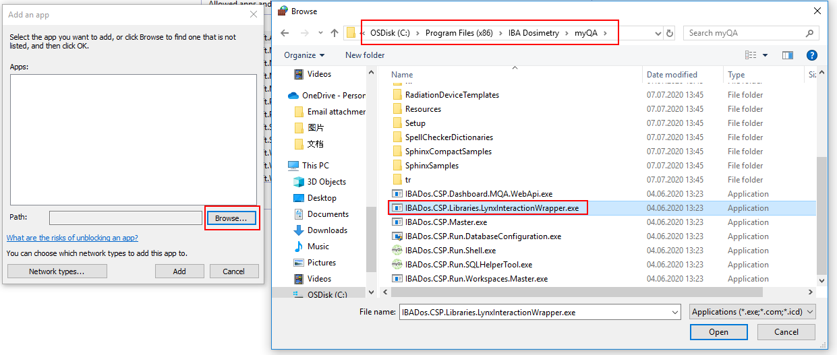Click IBADos.CSP.Run.SQLHelperTool.exe myQA icon
Screen dimensions: 837x355
(x=397, y=265)
